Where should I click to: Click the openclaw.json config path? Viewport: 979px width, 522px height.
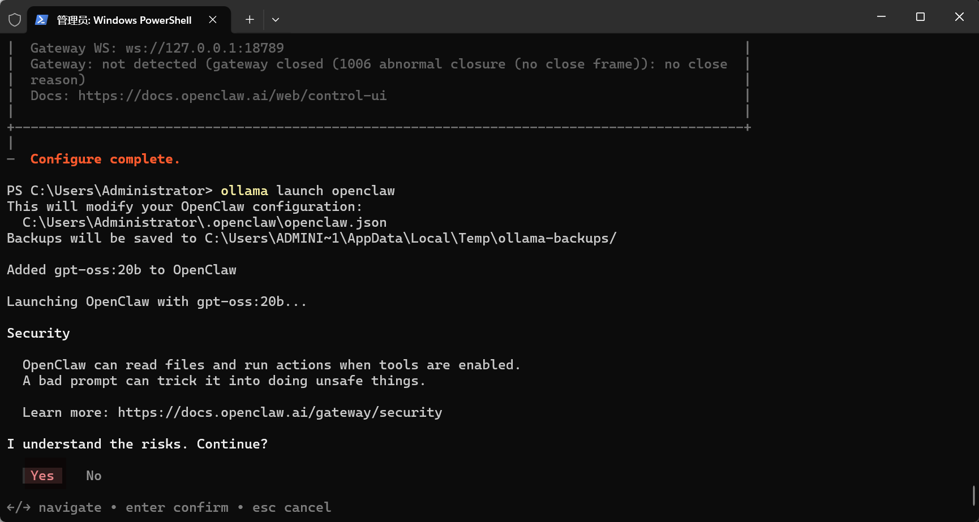click(x=205, y=222)
